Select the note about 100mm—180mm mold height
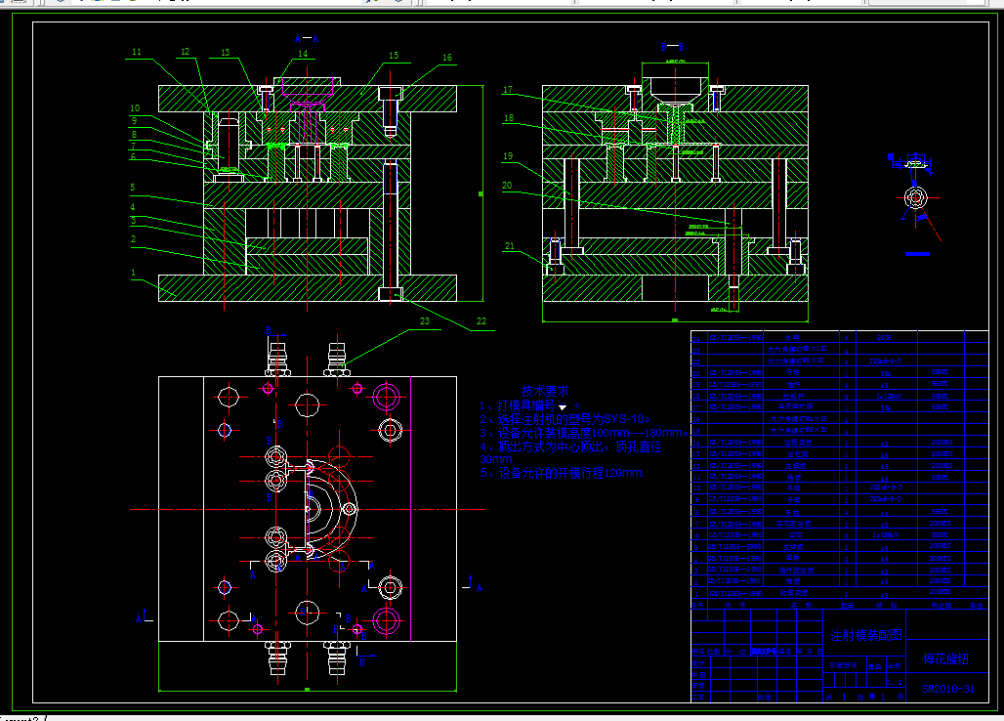The image size is (1004, 721). click(584, 434)
